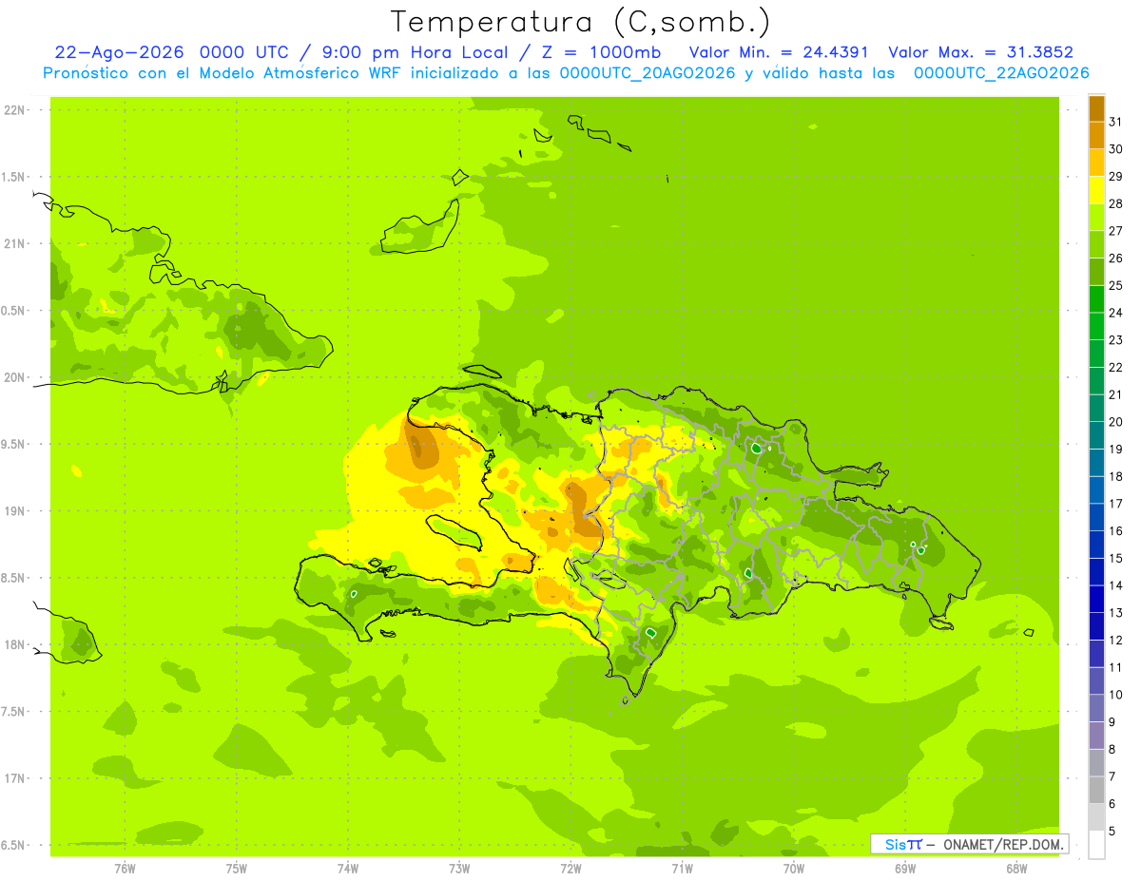Click the '21N' latitude label
Screen dimensions: 1141x881
coord(14,244)
